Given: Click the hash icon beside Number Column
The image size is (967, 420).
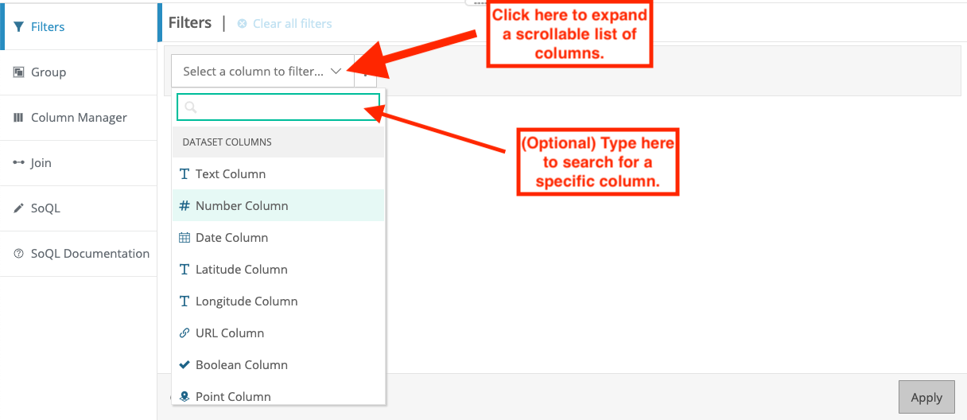Looking at the screenshot, I should coord(184,206).
